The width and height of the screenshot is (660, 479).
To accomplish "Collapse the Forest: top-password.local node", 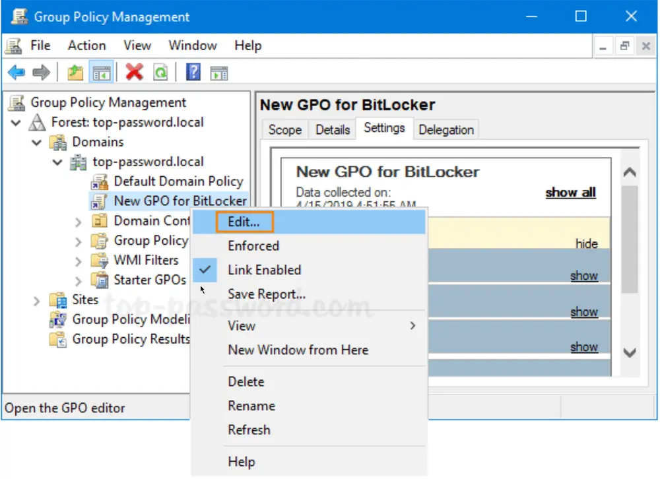I will 16,123.
